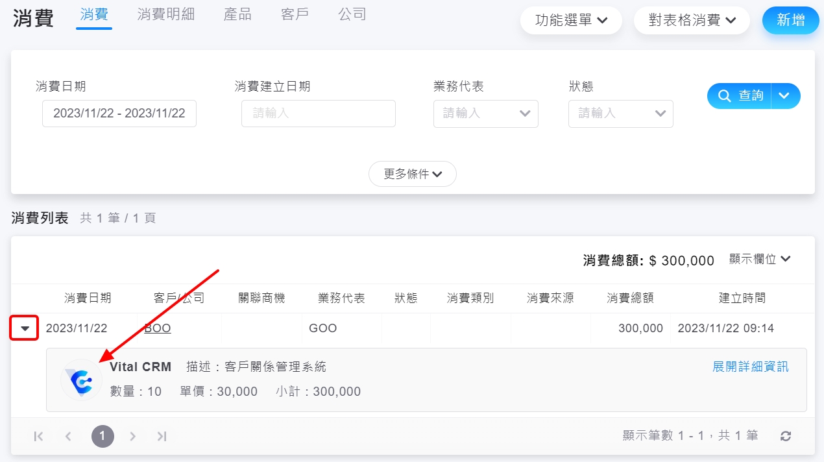Go to last page using the pagination icon

coord(162,436)
